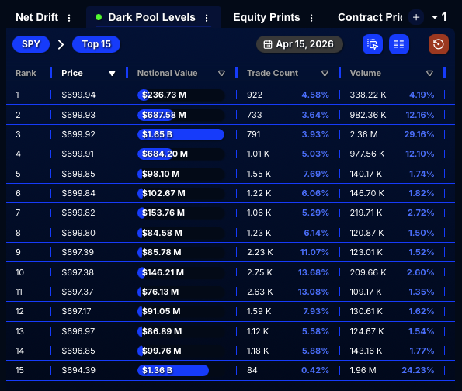Click Notional Value header label

point(167,73)
